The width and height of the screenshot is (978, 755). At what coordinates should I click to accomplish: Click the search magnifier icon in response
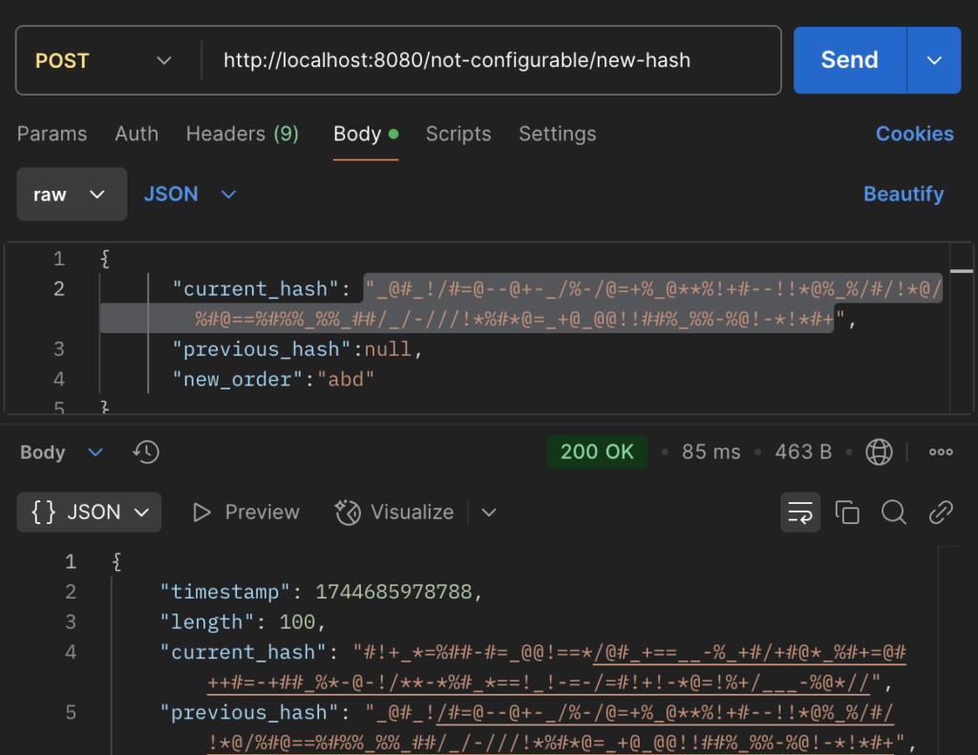coord(894,513)
